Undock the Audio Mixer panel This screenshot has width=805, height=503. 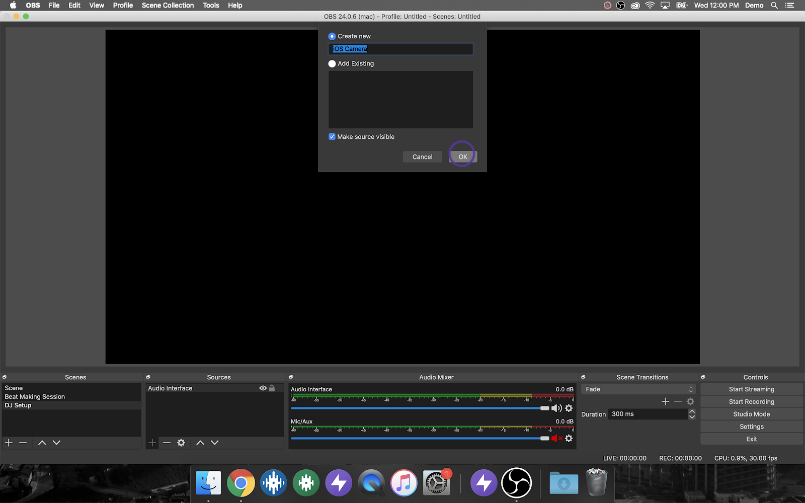[291, 377]
